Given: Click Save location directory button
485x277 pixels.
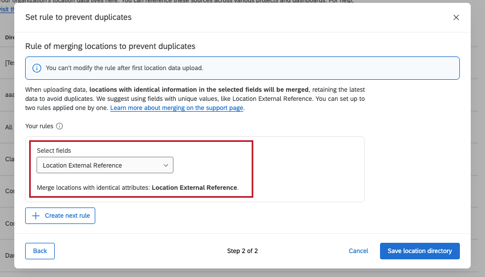Looking at the screenshot, I should [x=420, y=251].
